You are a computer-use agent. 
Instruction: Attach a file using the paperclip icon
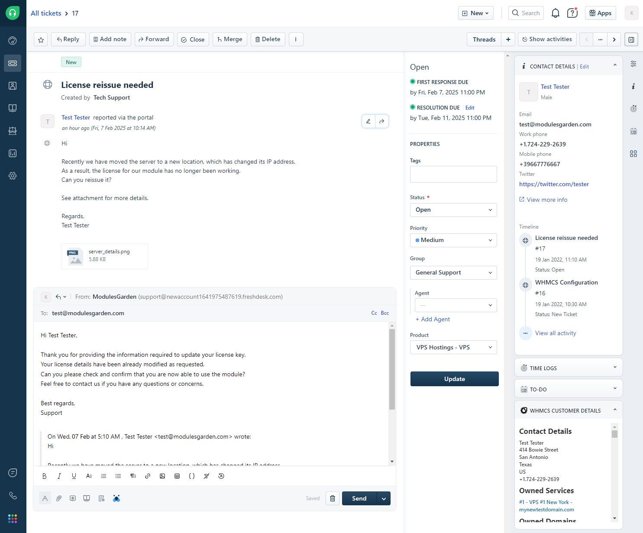[x=59, y=498]
